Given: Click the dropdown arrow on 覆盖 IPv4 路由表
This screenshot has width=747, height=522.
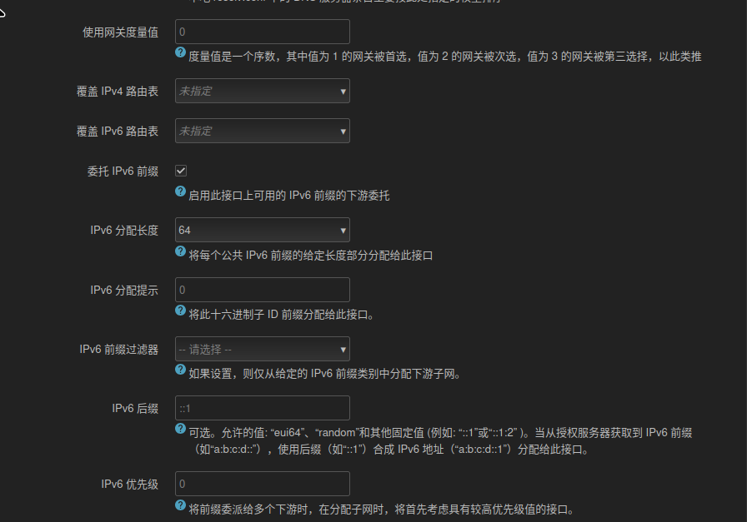Looking at the screenshot, I should (342, 91).
